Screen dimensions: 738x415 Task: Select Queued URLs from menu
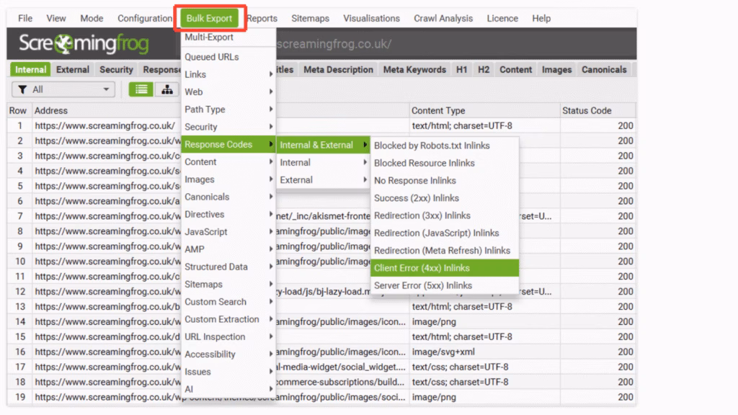[212, 57]
